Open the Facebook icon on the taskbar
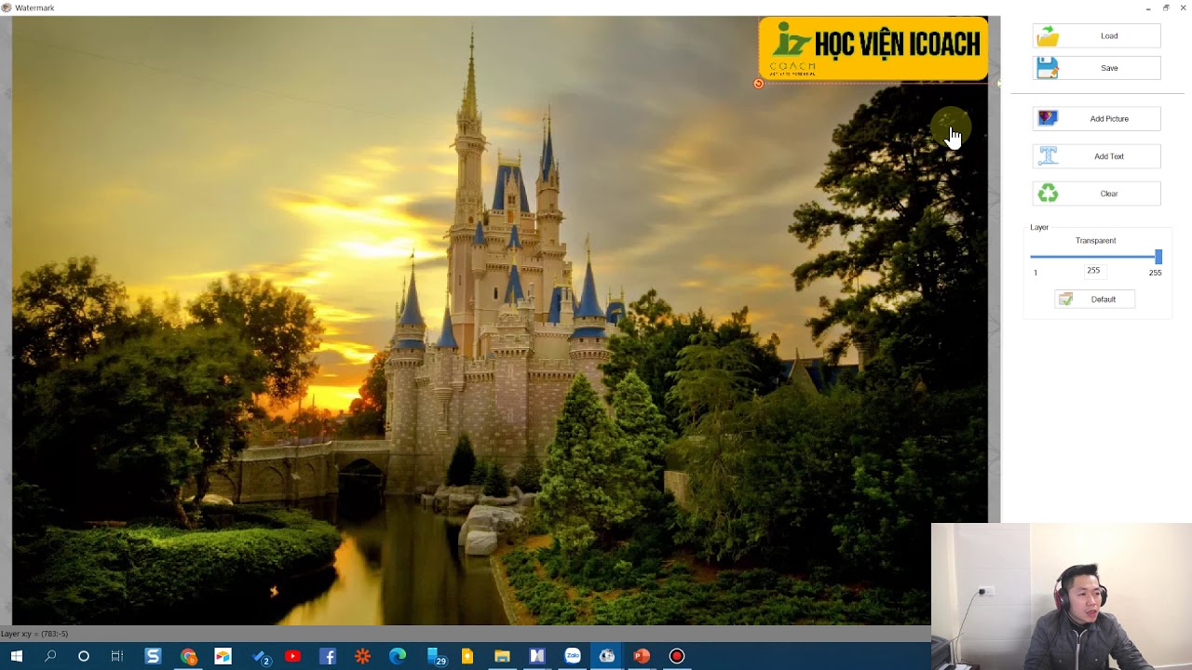Viewport: 1192px width, 670px height. [328, 656]
